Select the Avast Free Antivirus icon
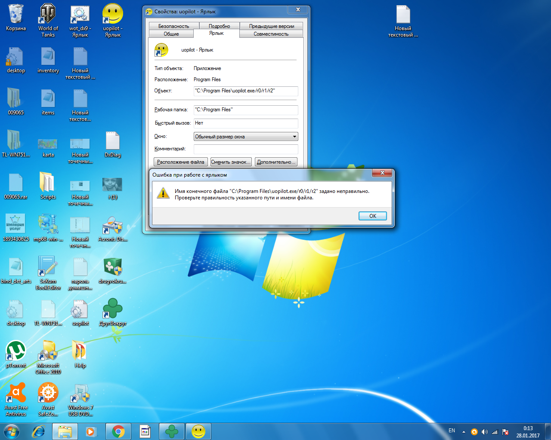 tap(16, 394)
